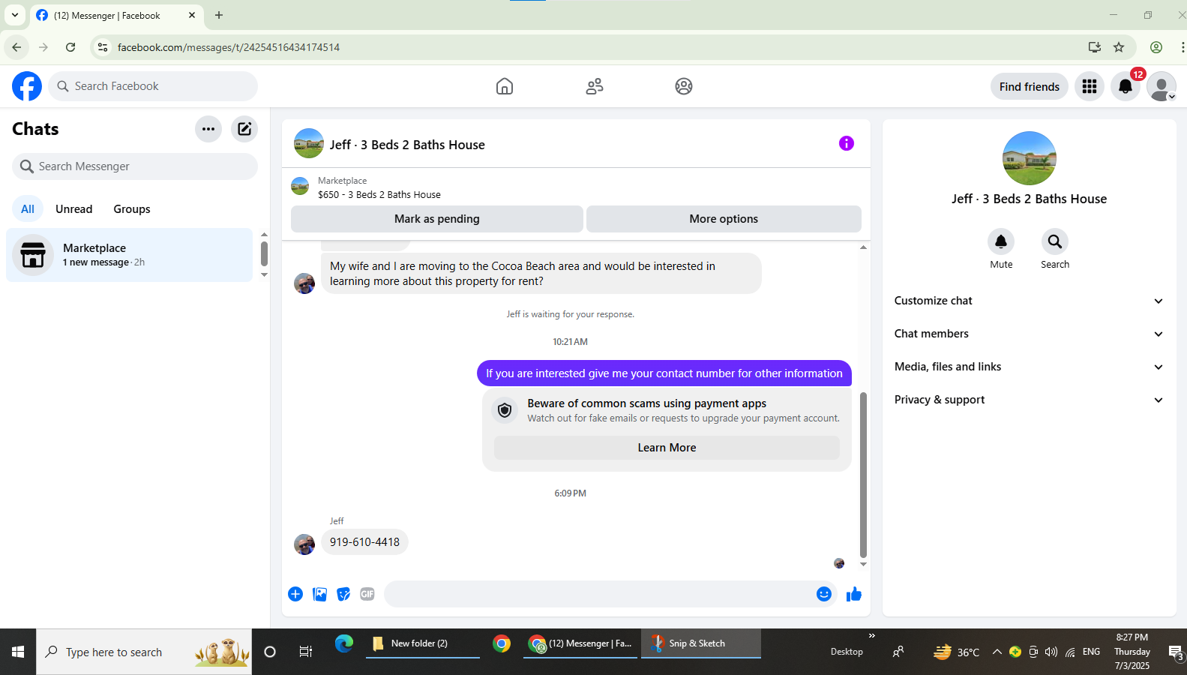Focus the Search Facebook field

point(153,86)
